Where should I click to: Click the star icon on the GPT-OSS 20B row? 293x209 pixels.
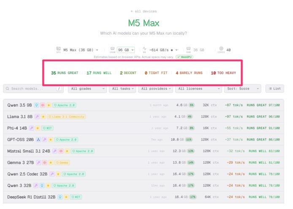pos(51,140)
